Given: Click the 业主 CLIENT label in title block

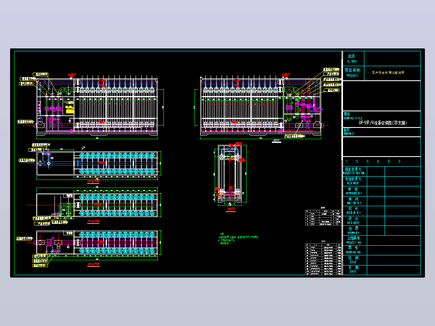Looking at the screenshot, I should pyautogui.click(x=352, y=59).
